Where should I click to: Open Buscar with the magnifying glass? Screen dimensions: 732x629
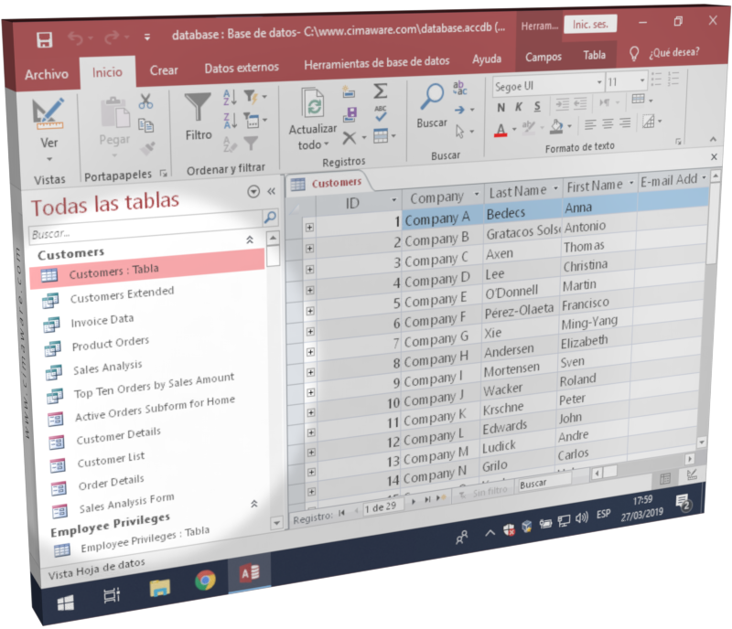434,98
